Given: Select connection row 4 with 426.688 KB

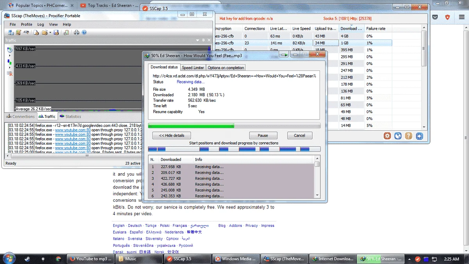Looking at the screenshot, I should 232,184.
